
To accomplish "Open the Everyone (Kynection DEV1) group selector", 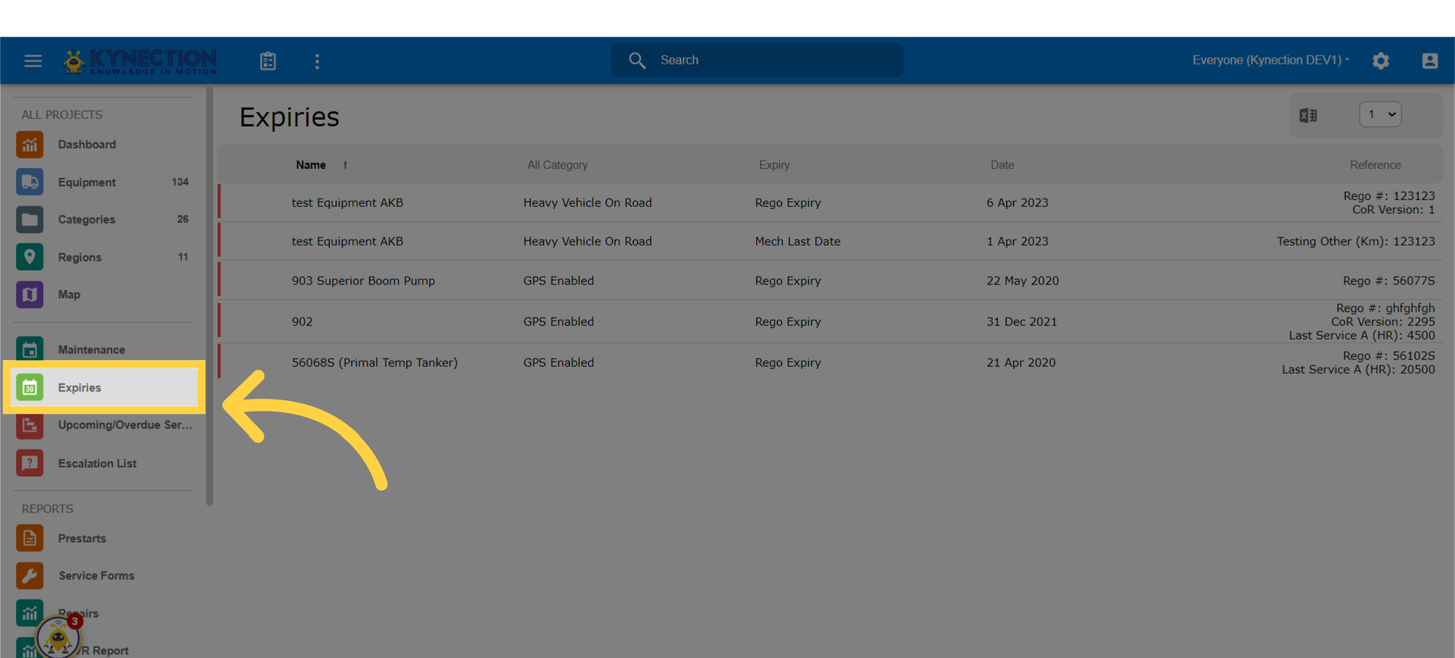I will (1270, 60).
